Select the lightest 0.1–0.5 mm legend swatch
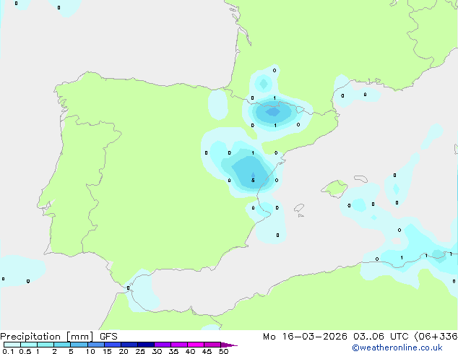Viewport: 458px width, 354px height. pos(12,345)
